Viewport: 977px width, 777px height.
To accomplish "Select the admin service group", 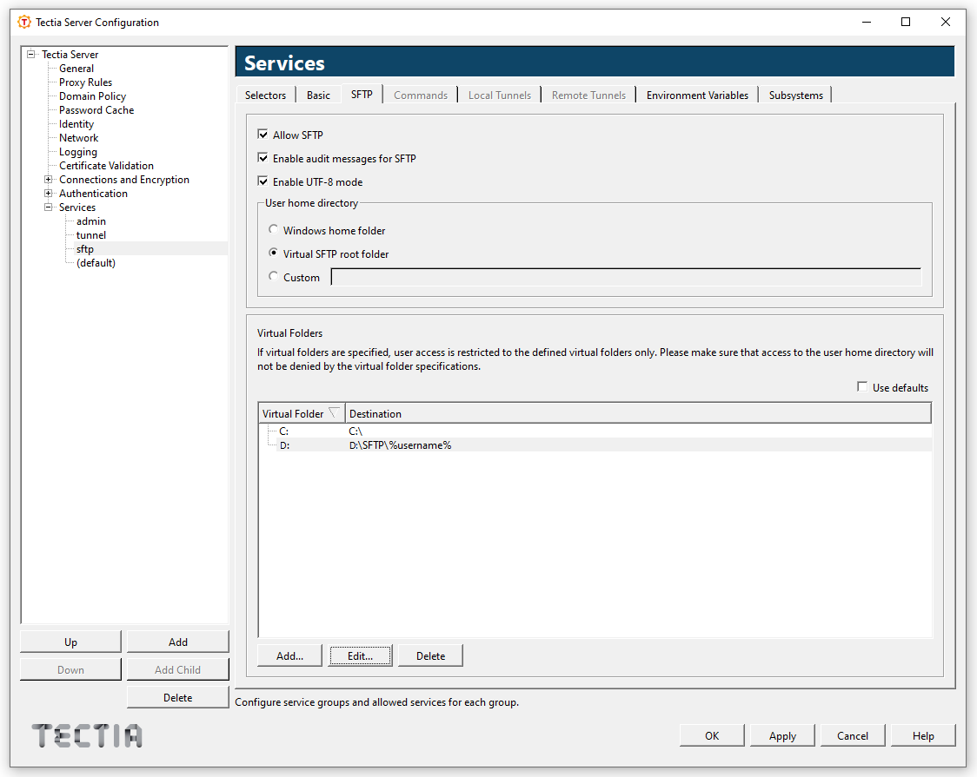I will tap(91, 221).
